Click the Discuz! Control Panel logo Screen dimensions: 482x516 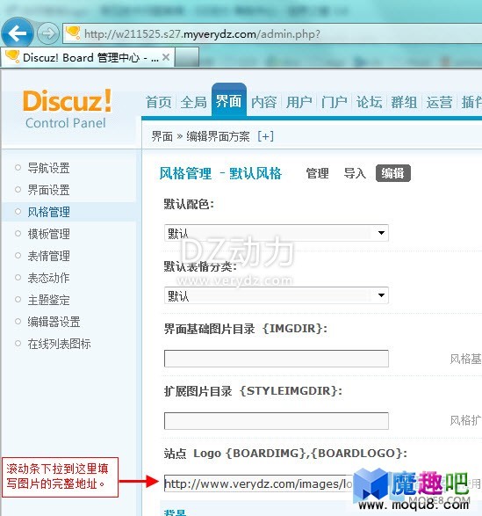tap(67, 109)
